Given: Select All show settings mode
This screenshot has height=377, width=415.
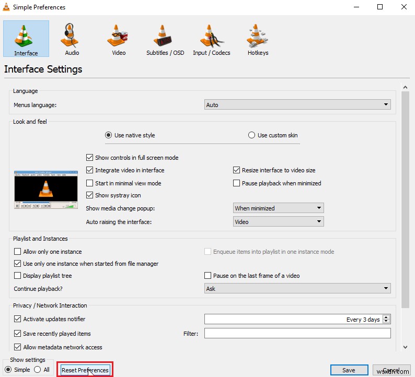Looking at the screenshot, I should point(42,370).
